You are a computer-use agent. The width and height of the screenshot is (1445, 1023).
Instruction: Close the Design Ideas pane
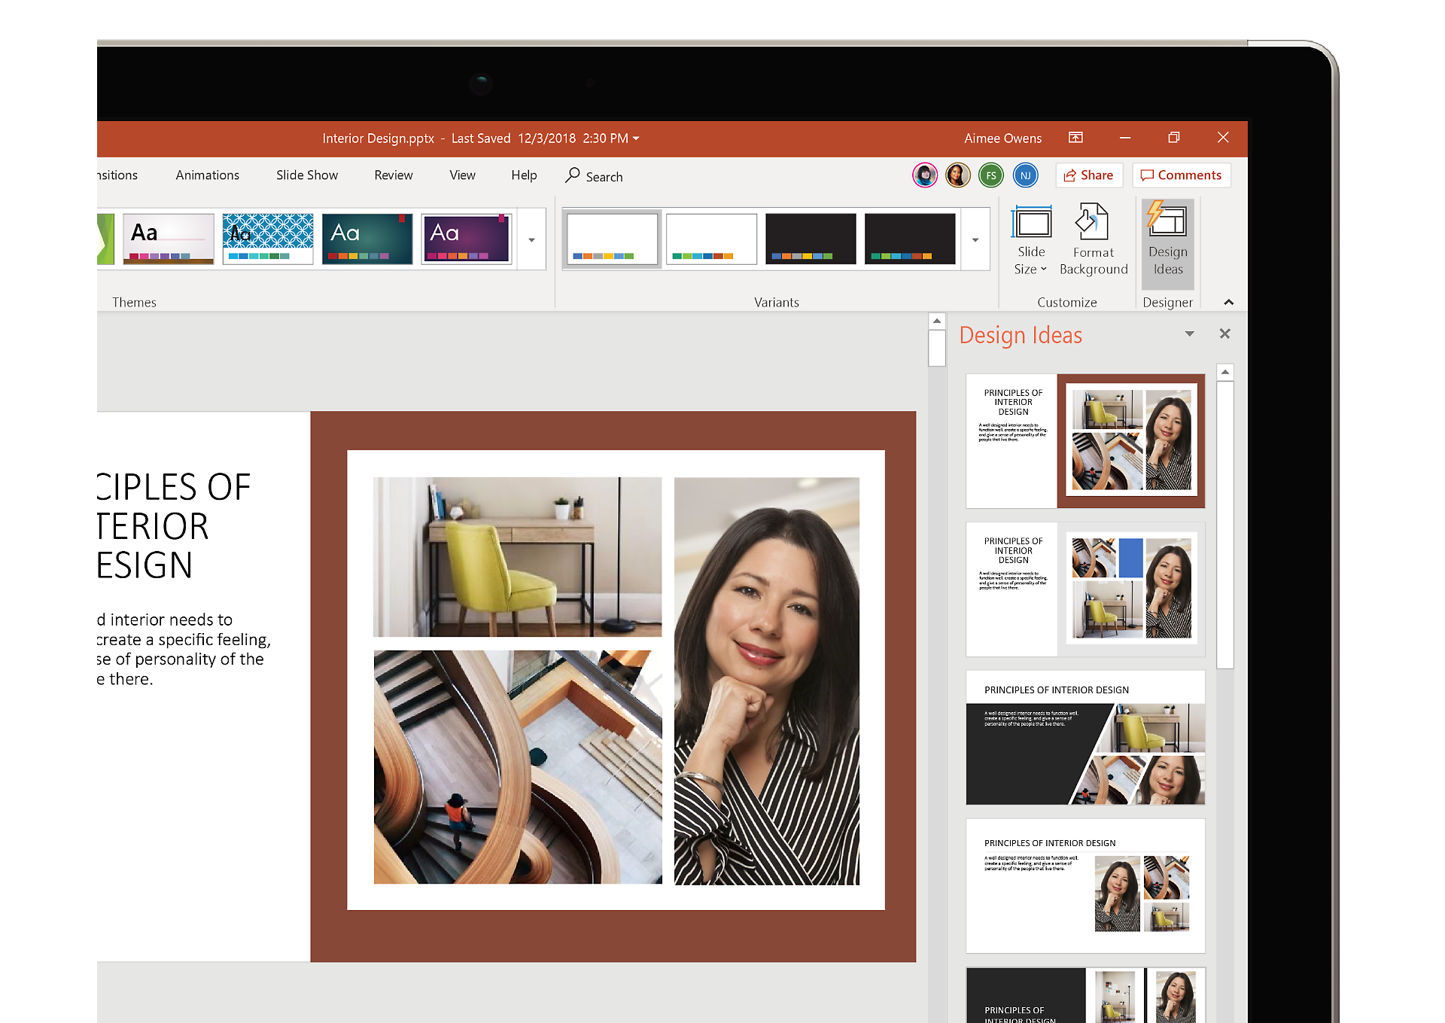1224,333
